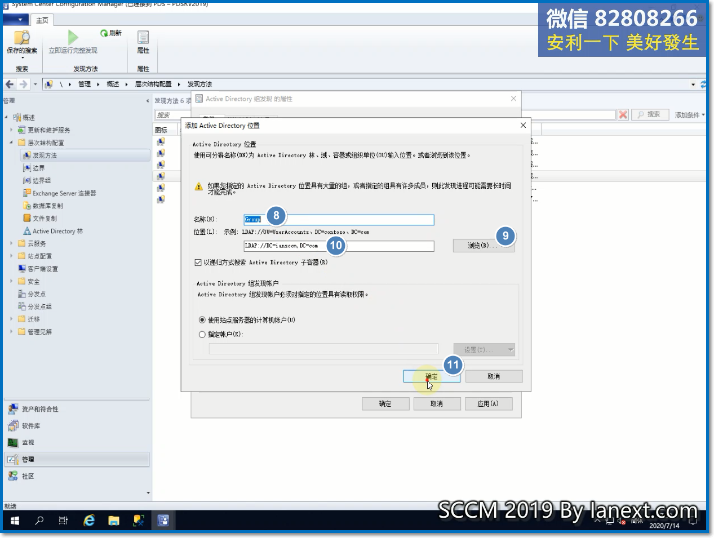Image resolution: width=714 pixels, height=538 pixels.
Task: Select 边界 in the navigation tree
Action: click(x=38, y=168)
